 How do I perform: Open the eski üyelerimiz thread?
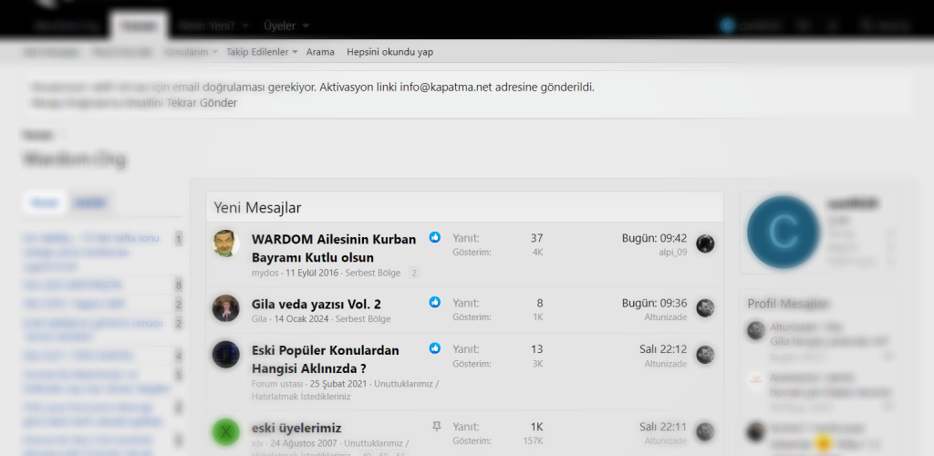point(296,428)
